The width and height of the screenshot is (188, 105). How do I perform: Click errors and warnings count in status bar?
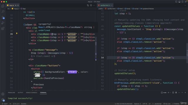16,104
